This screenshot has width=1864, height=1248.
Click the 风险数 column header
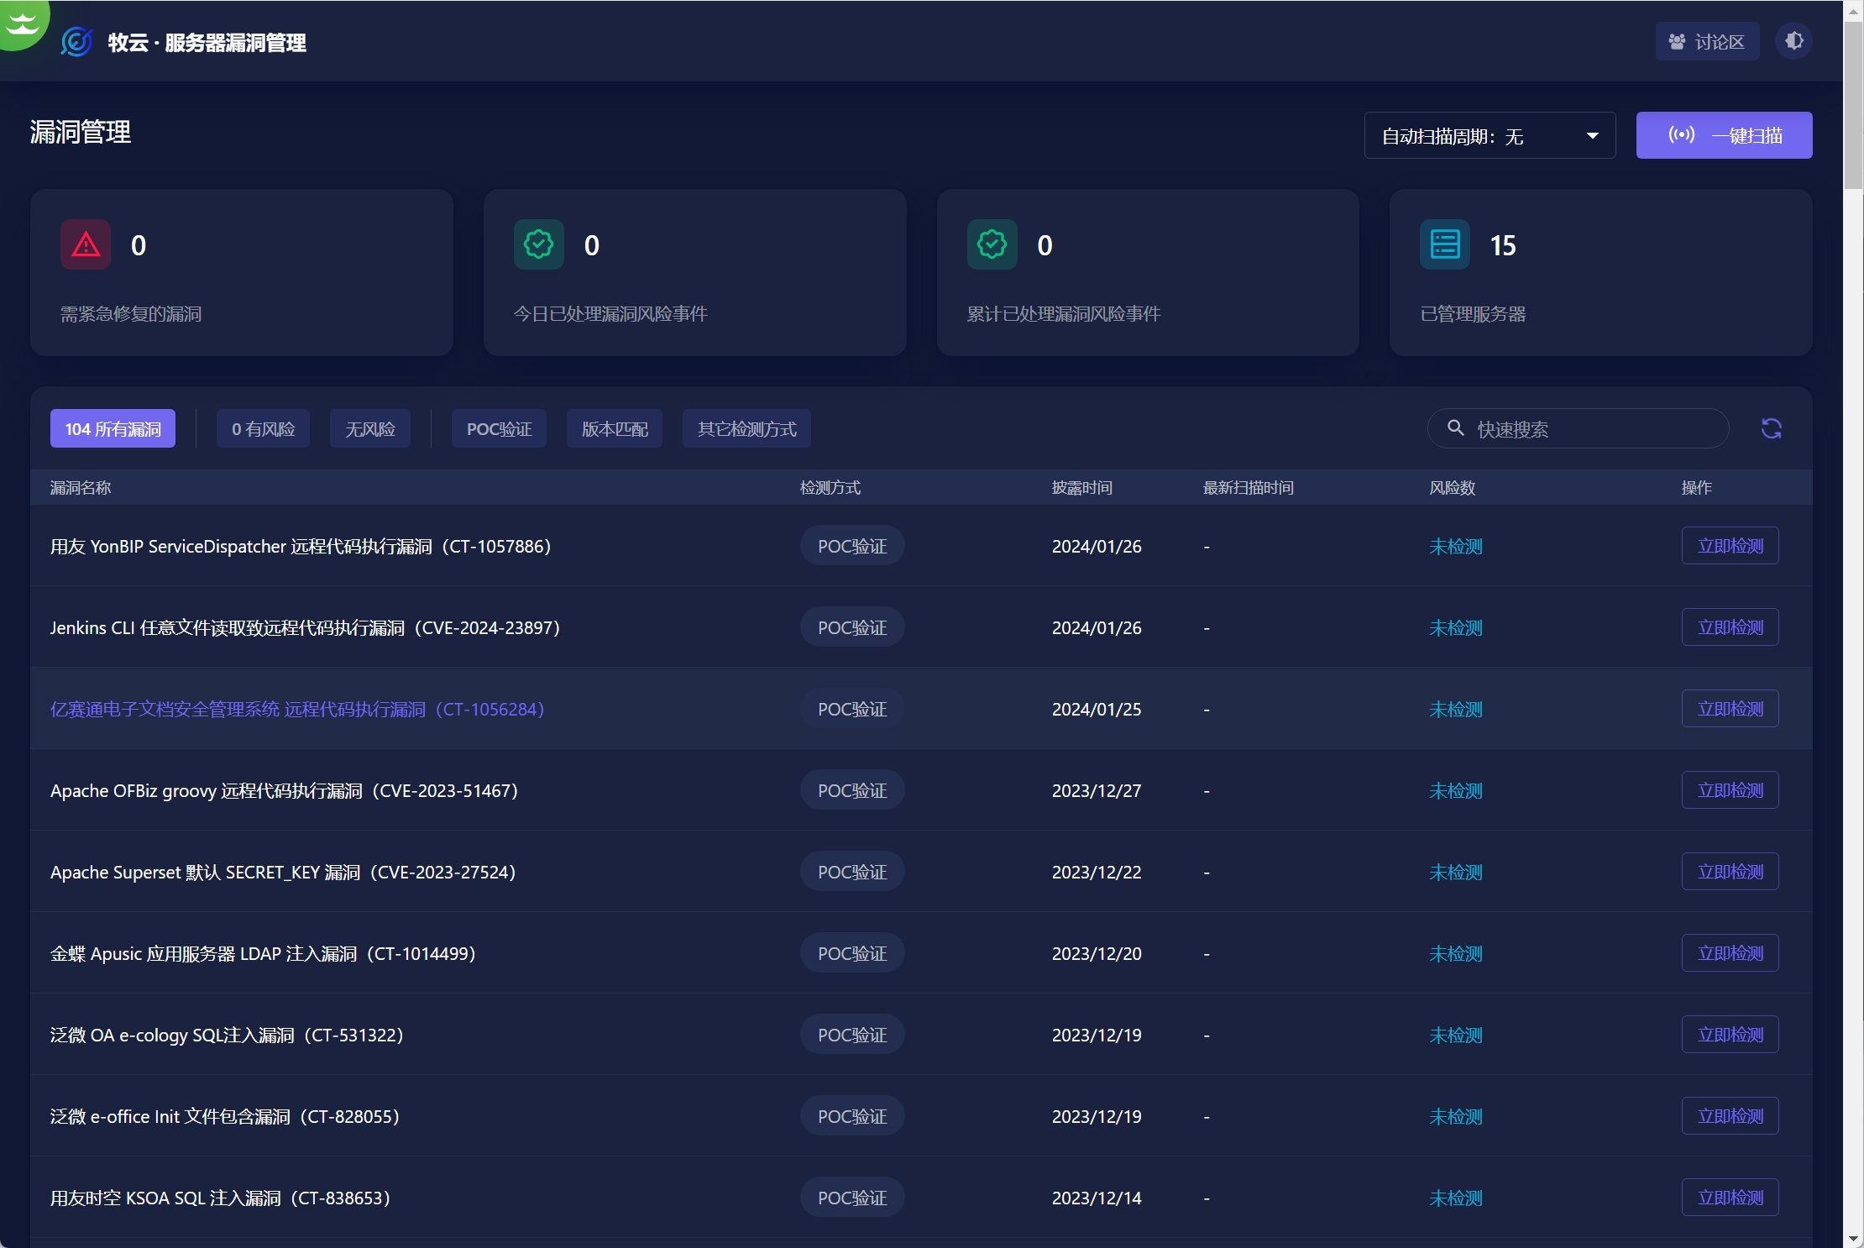tap(1453, 488)
